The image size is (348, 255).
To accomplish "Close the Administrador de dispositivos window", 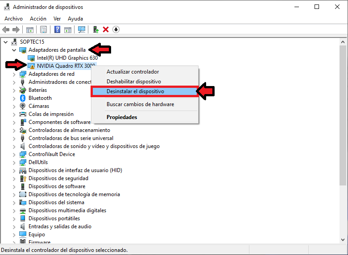I will (x=337, y=7).
